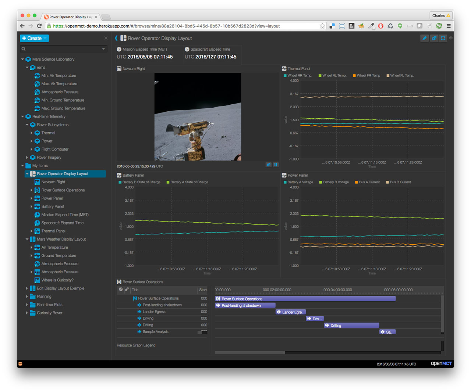This screenshot has height=392, width=471.
Task: Open Navcam image in new window
Action: (x=269, y=165)
